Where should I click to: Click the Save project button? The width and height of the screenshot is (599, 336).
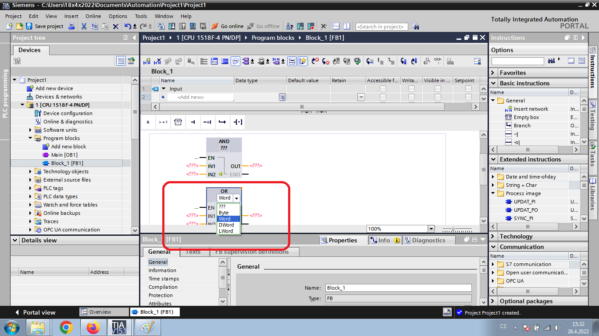pos(45,26)
